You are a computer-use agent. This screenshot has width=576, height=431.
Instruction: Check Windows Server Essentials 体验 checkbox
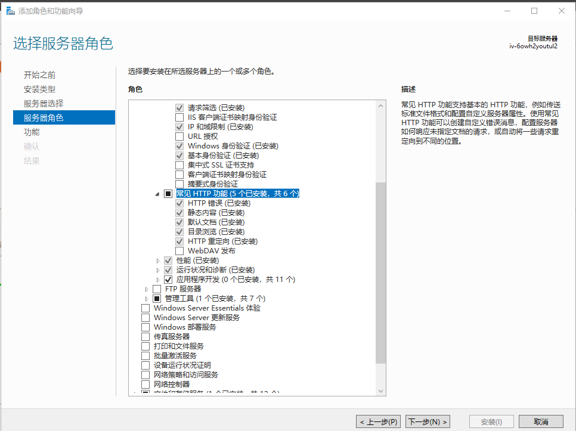[145, 308]
